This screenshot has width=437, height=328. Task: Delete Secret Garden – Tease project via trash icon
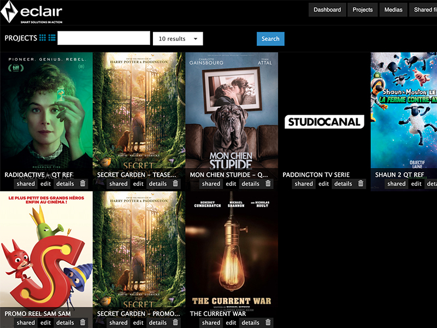click(x=175, y=184)
